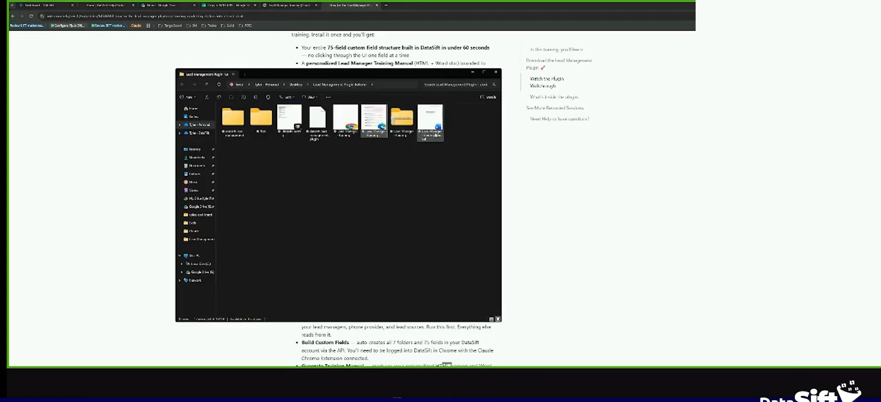Click the Paste icon in Explorer toolbar

(x=231, y=97)
